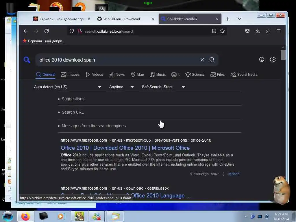Open a new browser tab with plus
This screenshot has height=222, width=296.
click(x=228, y=19)
